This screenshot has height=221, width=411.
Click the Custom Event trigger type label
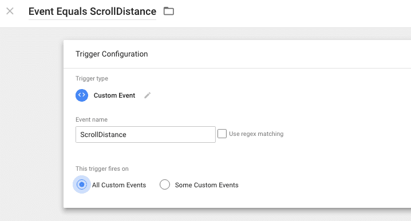pos(114,95)
